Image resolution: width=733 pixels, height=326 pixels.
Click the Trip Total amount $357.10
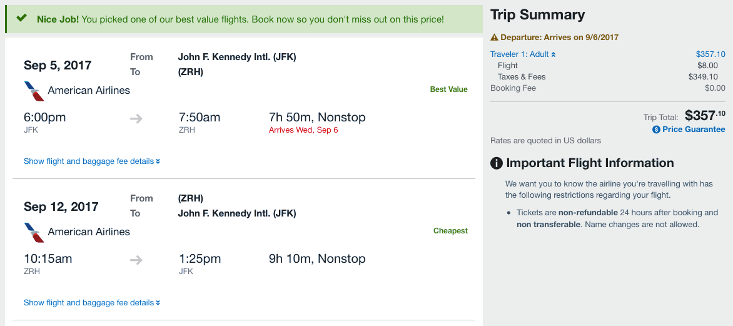pos(705,115)
